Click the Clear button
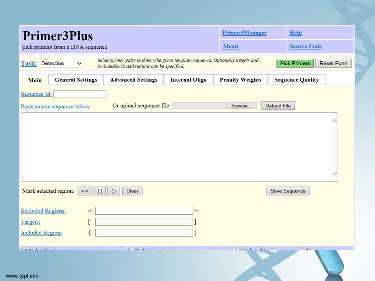This screenshot has height=281, width=375. point(132,191)
